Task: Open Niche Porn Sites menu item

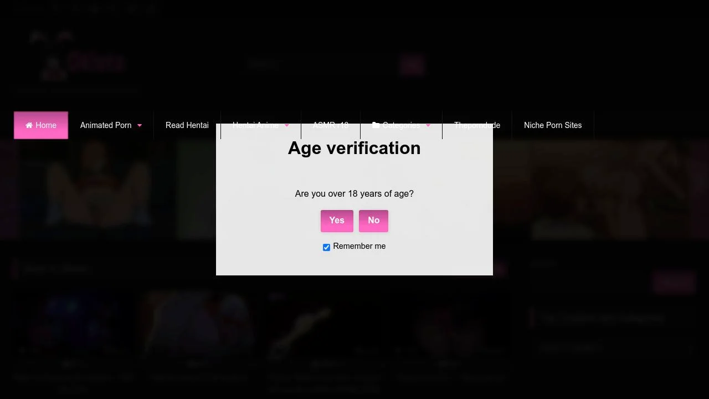Action: [x=553, y=125]
